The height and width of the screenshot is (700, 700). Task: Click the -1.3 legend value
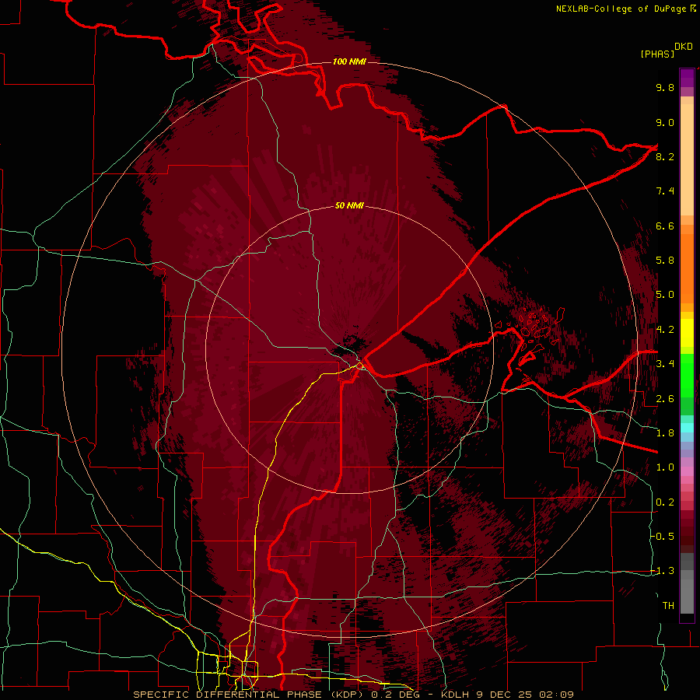click(663, 571)
